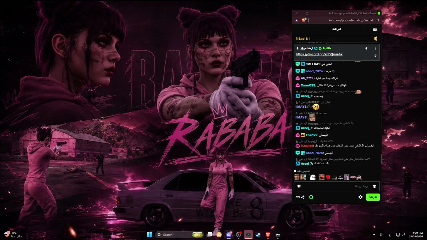Image resolution: width=427 pixels, height=240 pixels.
Task: Click the Brave Rewards triangle icon
Action: [297, 20]
